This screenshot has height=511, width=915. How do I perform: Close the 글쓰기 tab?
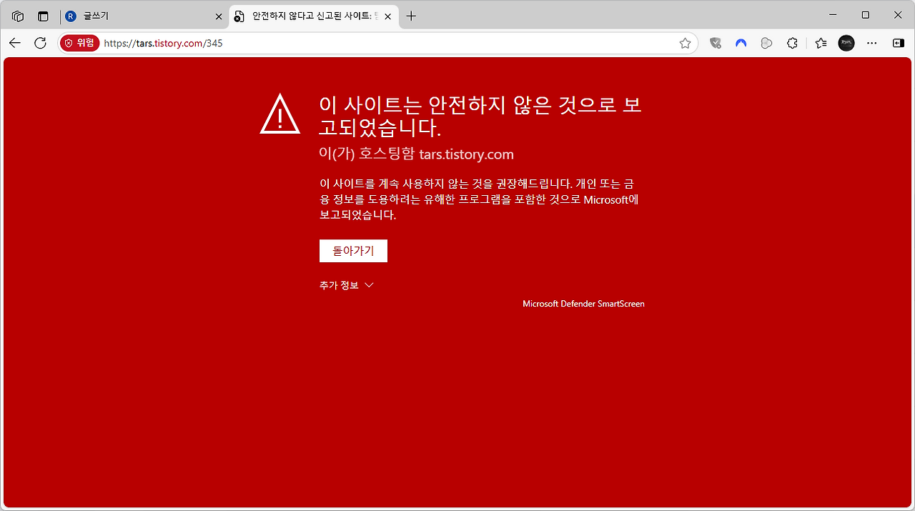[219, 16]
